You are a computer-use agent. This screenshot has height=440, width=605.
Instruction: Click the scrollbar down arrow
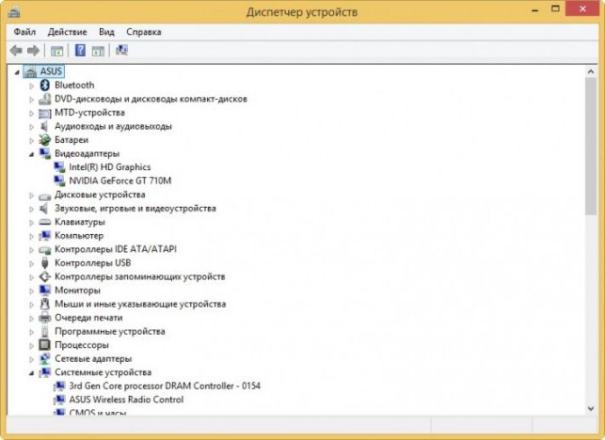pos(591,408)
